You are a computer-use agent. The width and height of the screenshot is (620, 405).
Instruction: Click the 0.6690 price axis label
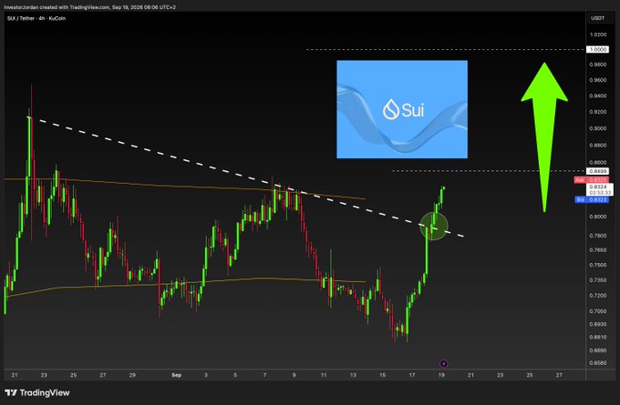pos(598,350)
